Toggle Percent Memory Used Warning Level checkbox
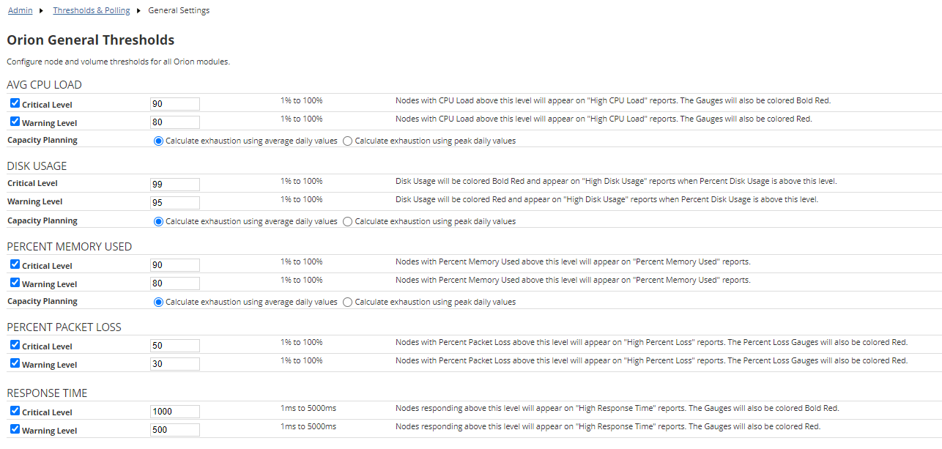942x449 pixels. tap(15, 283)
